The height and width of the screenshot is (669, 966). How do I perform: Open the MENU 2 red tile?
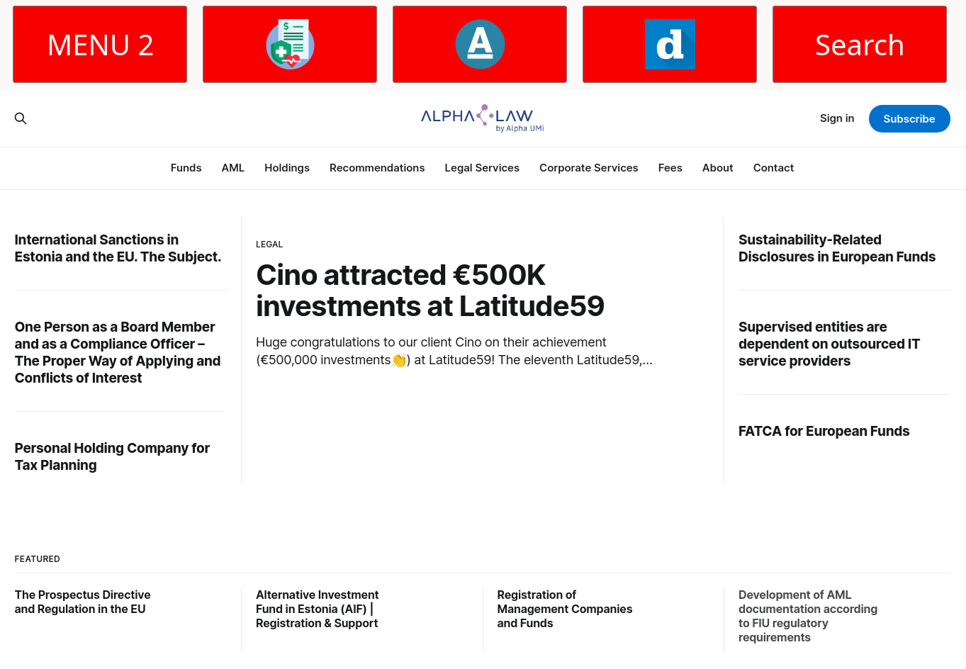click(x=100, y=44)
